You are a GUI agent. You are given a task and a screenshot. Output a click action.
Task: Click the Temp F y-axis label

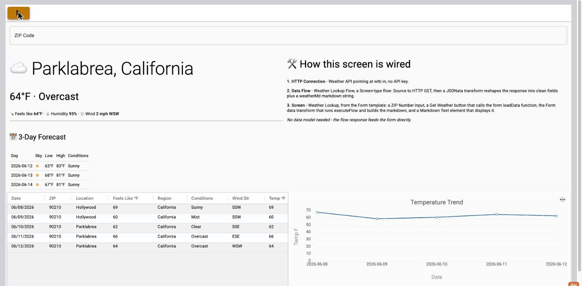pos(296,237)
